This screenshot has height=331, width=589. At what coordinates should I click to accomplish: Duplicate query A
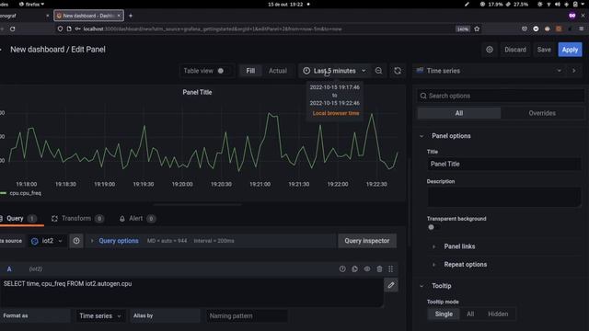354,268
